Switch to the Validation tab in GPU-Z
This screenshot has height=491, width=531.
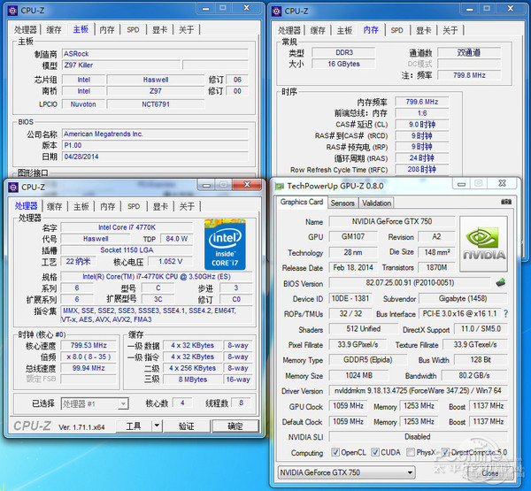pyautogui.click(x=376, y=203)
